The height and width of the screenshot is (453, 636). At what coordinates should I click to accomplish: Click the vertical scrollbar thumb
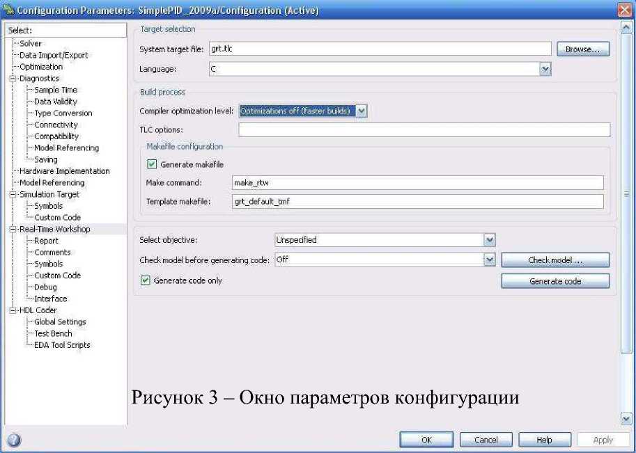pyautogui.click(x=626, y=194)
